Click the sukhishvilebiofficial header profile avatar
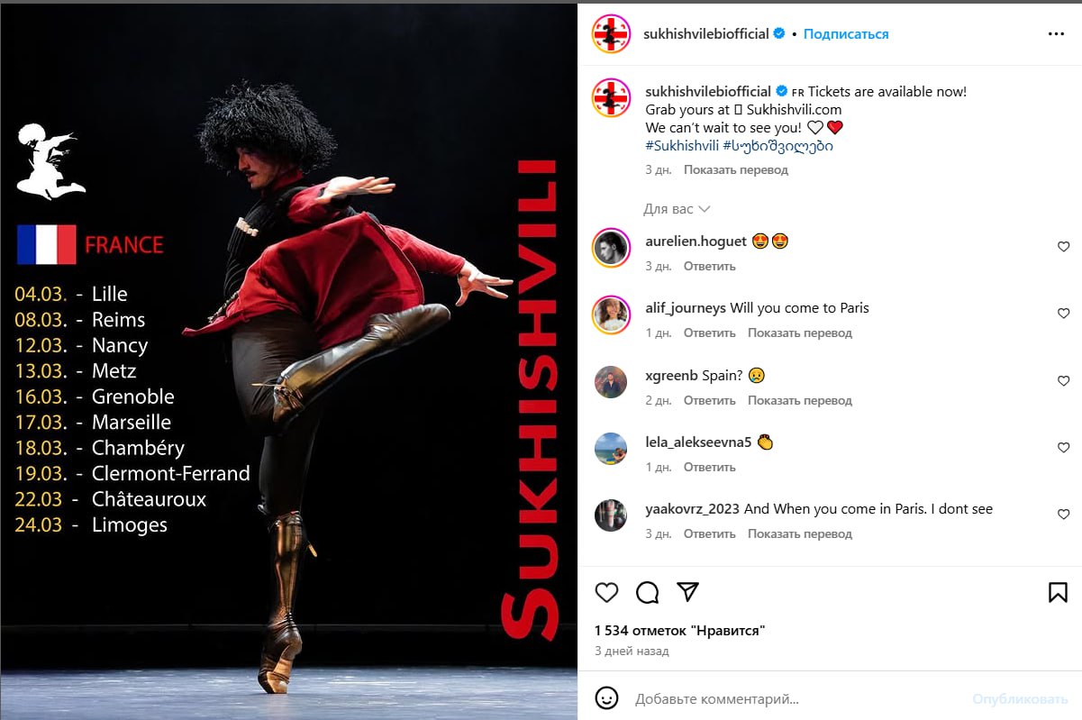 [x=610, y=34]
